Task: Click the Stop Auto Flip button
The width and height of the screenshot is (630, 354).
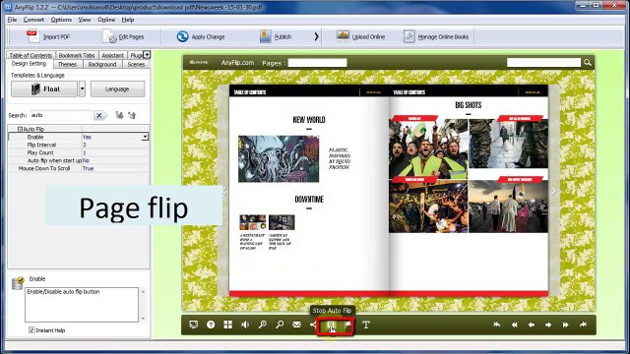Action: coord(331,325)
